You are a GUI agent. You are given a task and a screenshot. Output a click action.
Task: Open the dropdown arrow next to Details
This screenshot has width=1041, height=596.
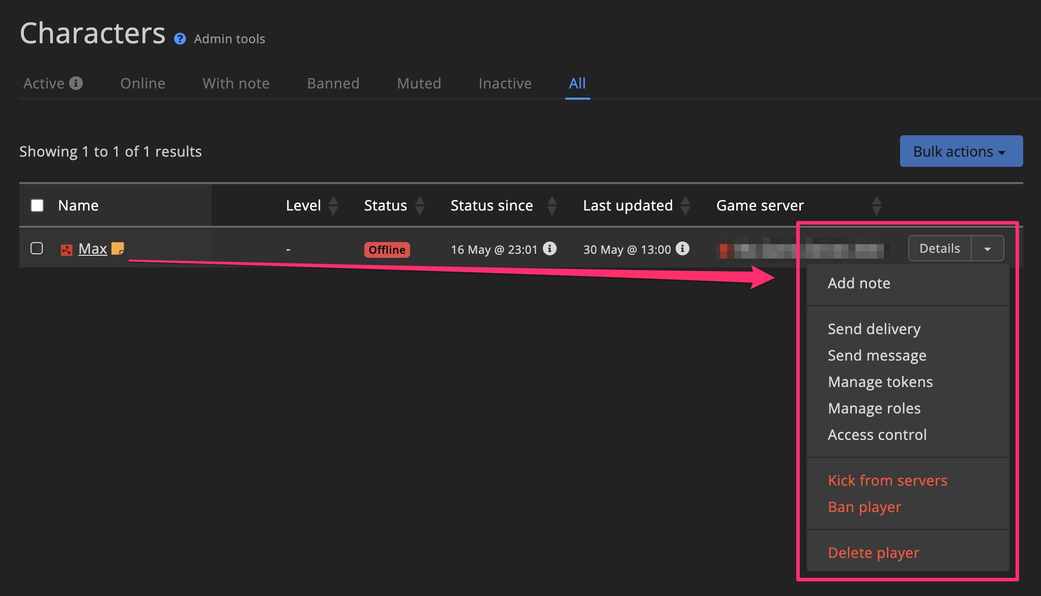pos(988,248)
